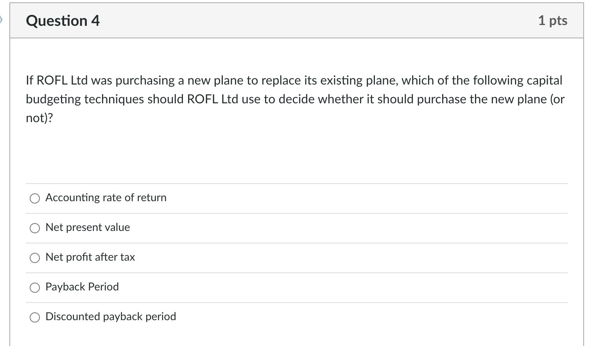Click the 'Net profit after tax' answer label
The image size is (595, 346).
coord(90,257)
